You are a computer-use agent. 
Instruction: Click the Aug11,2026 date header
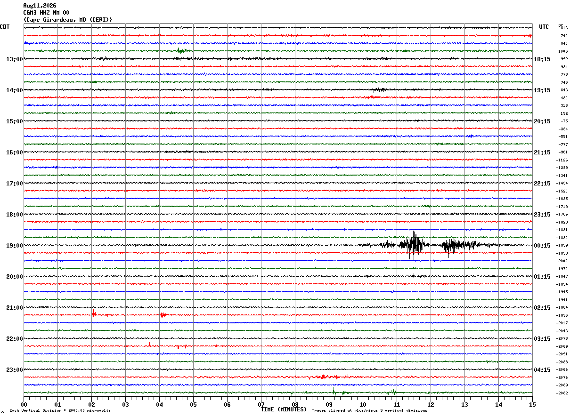[x=40, y=6]
